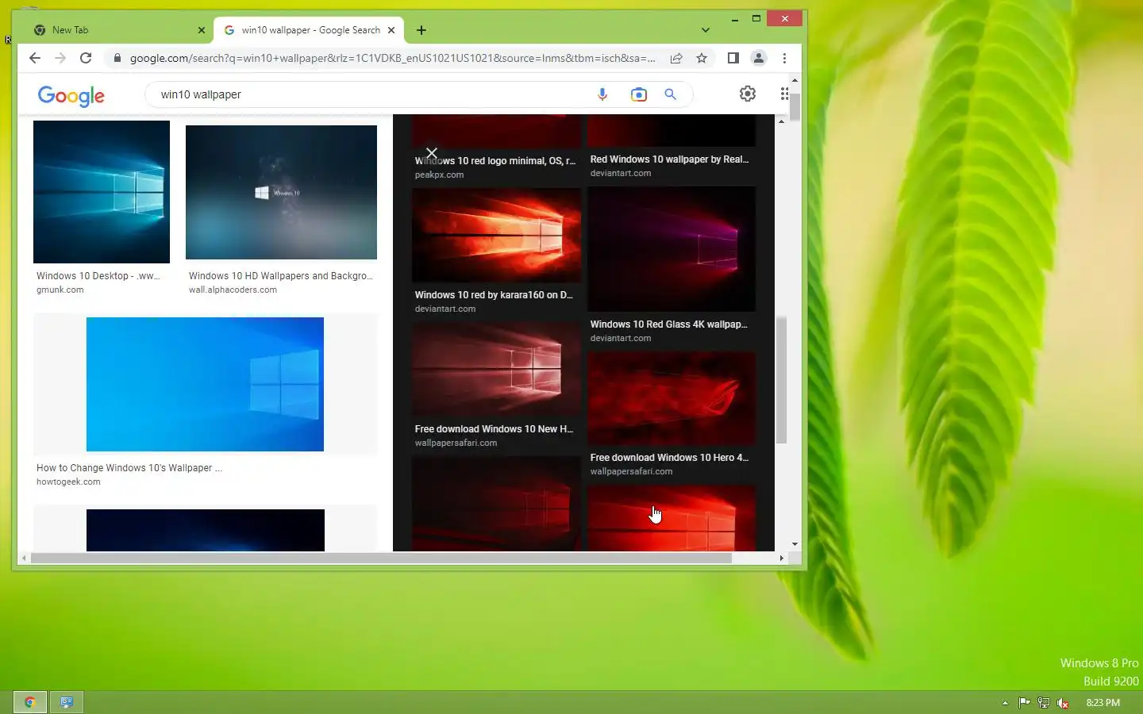Close the image preview panel
Screen dimensions: 1143x714
[432, 152]
